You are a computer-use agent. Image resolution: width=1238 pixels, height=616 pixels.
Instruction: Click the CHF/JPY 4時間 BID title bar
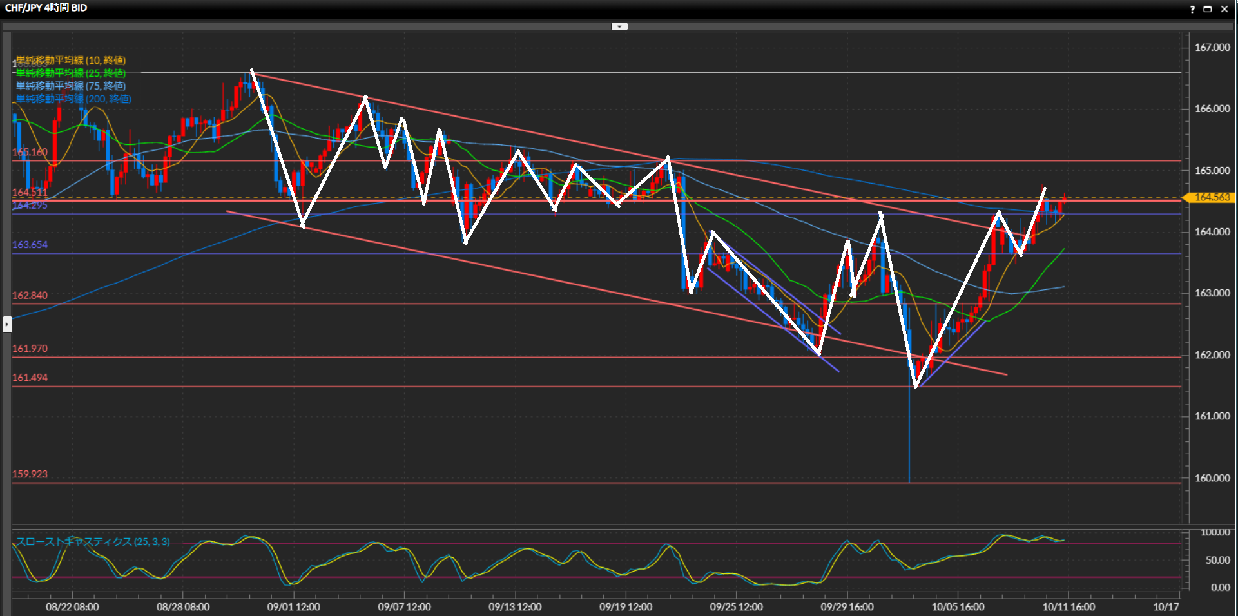pyautogui.click(x=46, y=8)
